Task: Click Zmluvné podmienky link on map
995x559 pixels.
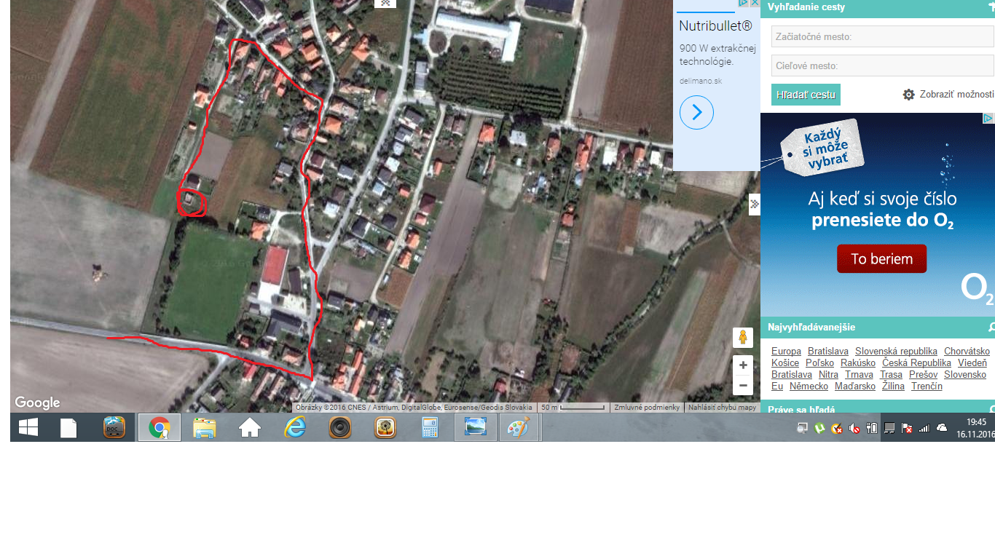Action: (647, 408)
